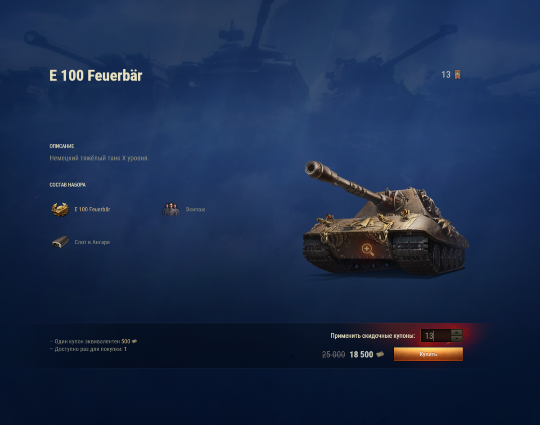540x425 pixels.
Task: Click the hangar slot garage icon
Action: 60,242
